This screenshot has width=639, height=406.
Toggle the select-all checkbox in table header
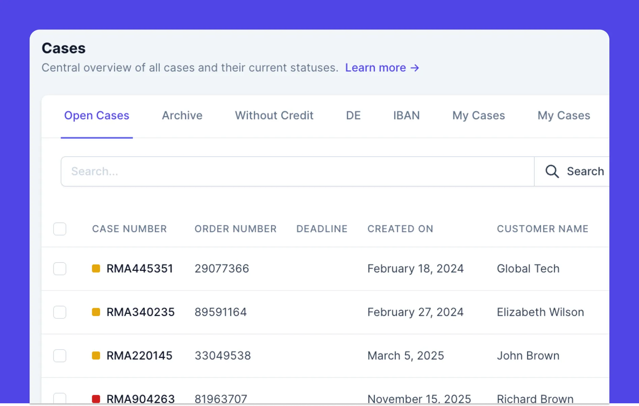pos(60,229)
